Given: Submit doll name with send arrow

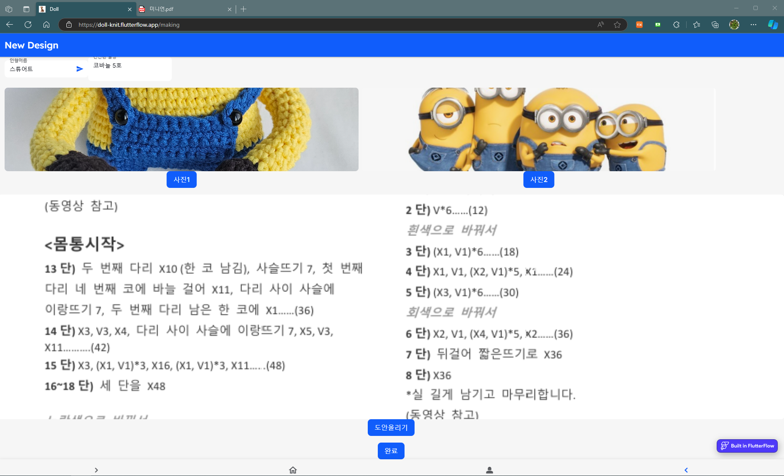Looking at the screenshot, I should coord(80,69).
